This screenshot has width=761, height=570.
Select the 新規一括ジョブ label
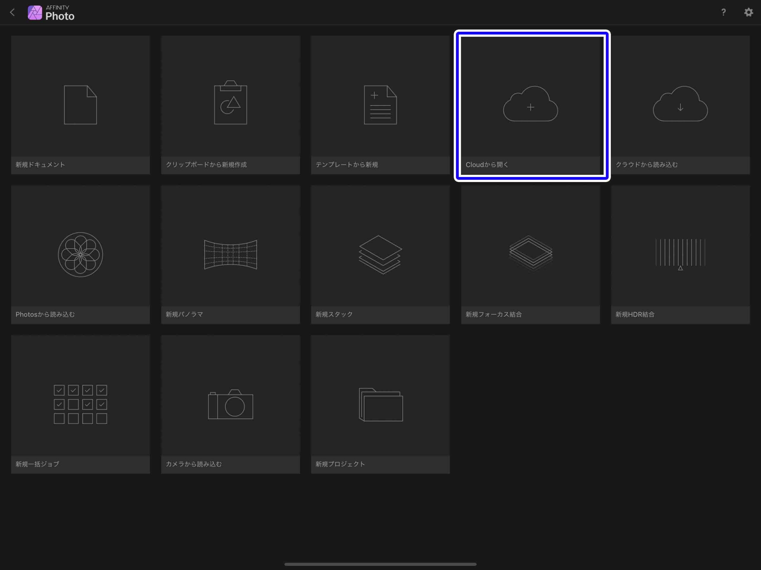(37, 464)
